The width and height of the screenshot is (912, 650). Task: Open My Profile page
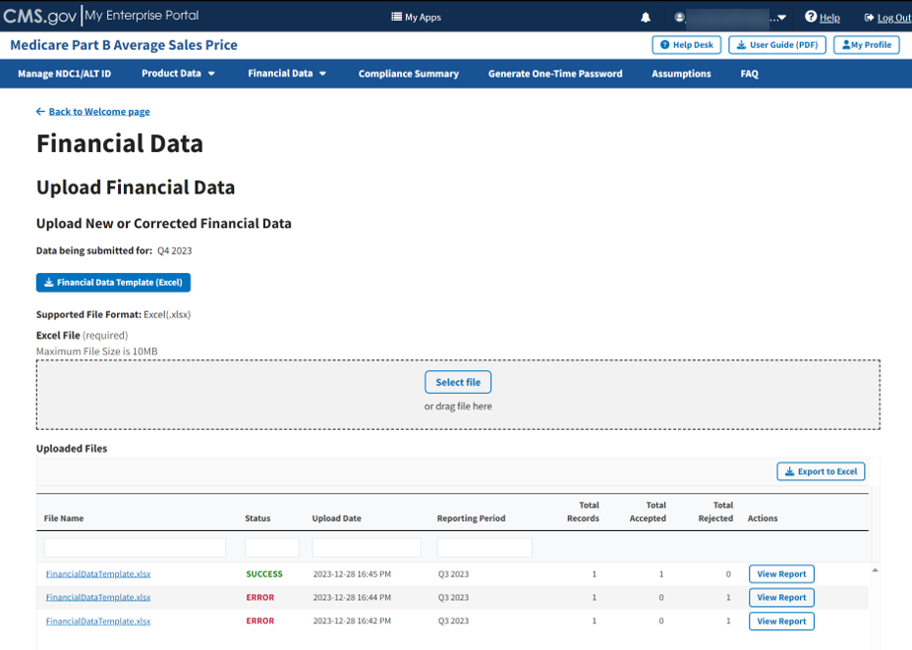[866, 45]
